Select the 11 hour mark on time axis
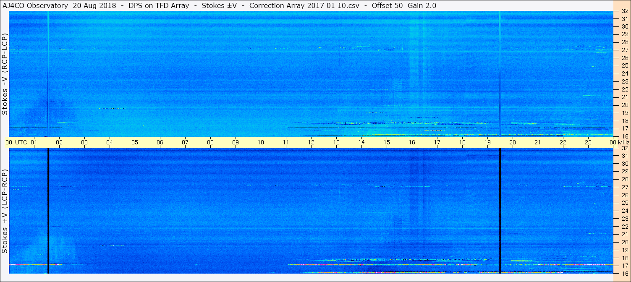631x282 pixels. pos(286,142)
